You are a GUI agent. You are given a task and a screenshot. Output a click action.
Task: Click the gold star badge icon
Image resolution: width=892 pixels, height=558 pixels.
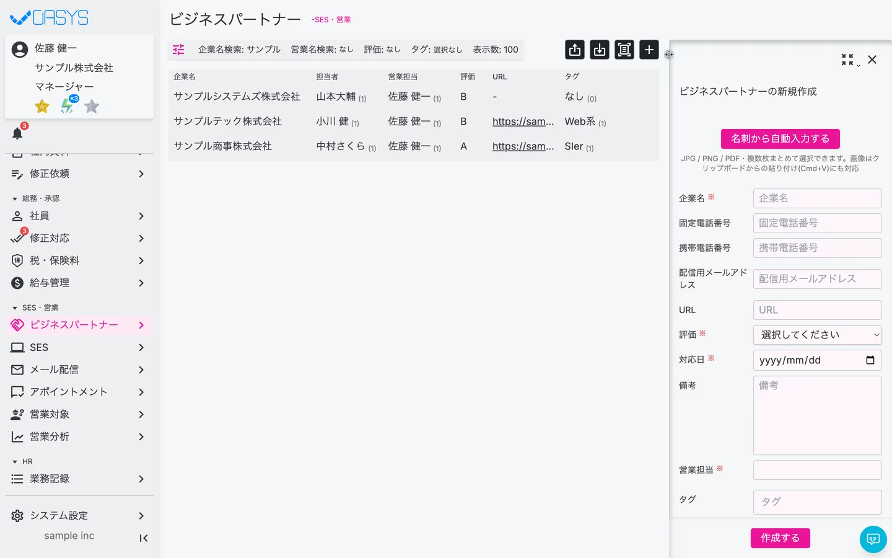coord(42,107)
